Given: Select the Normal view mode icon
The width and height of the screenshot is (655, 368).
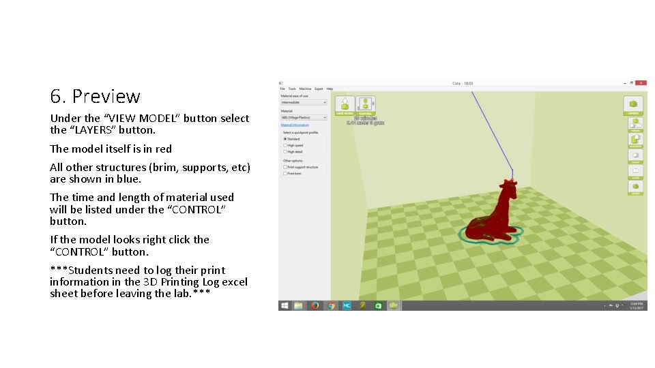Looking at the screenshot, I should click(x=635, y=125).
